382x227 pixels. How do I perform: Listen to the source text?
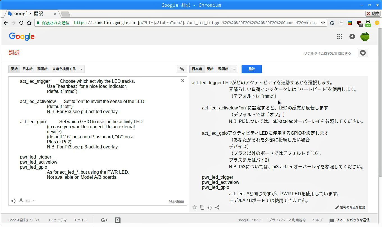point(13,201)
